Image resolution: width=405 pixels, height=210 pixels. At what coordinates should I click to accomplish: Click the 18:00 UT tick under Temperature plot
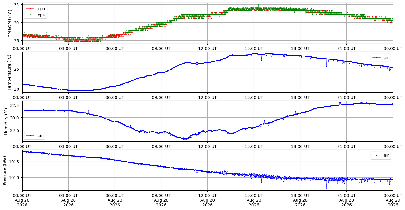[x=300, y=97]
